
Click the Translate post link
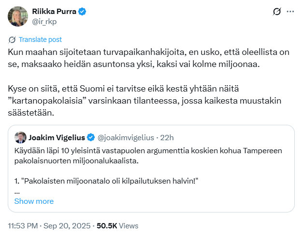[x=40, y=40]
